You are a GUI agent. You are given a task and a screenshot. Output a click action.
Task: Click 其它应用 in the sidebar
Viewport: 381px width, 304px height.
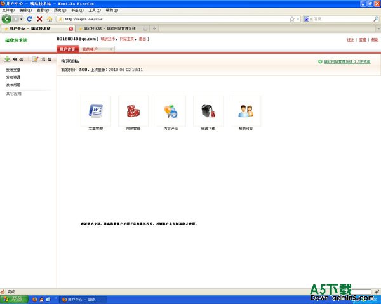[13, 94]
